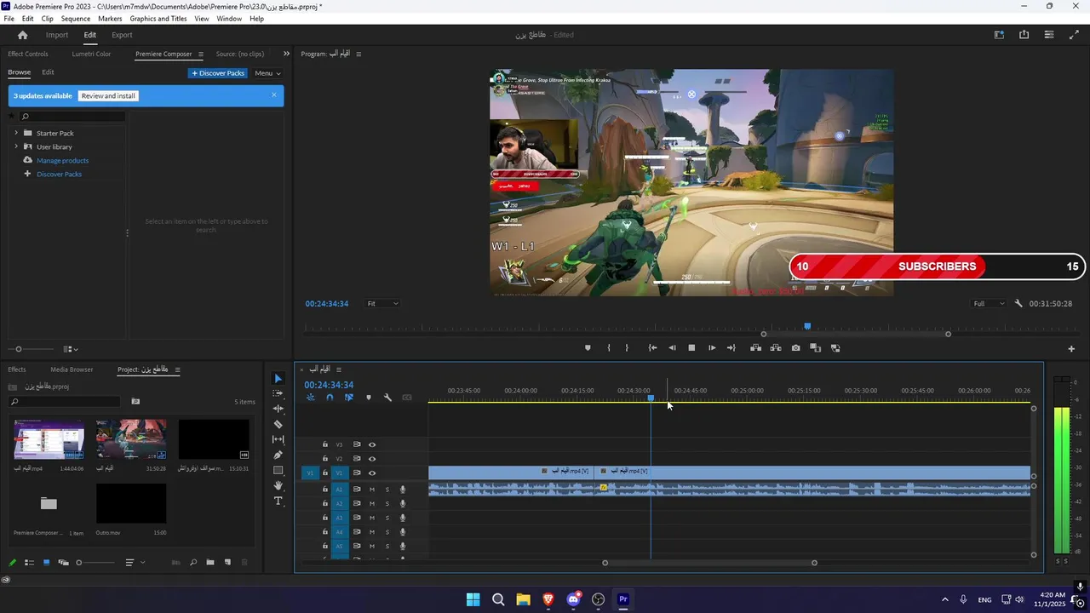Screen dimensions: 1090x613
Task: Switch to the Media Browser tab
Action: (x=72, y=370)
